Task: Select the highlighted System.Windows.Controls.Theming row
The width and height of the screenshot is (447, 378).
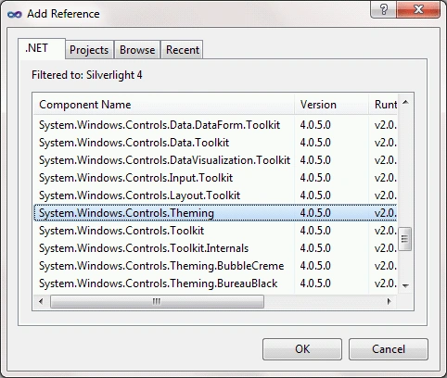Action: pyautogui.click(x=215, y=213)
